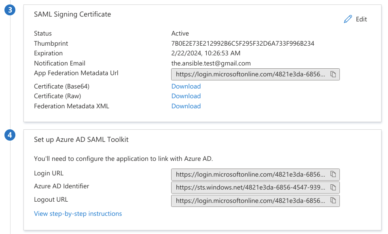Download the Certificate (Raw)
The image size is (388, 234).
186,96
